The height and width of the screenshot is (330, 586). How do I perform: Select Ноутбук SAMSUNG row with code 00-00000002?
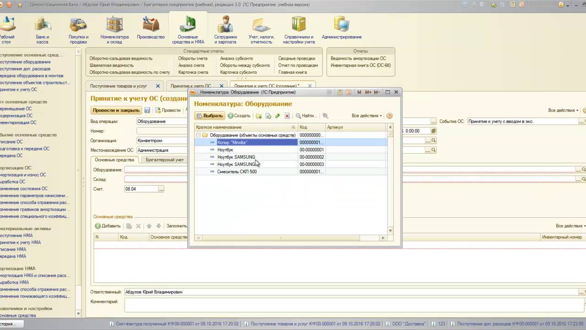291,157
